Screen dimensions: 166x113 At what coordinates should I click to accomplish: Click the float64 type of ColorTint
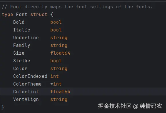pos(60,92)
